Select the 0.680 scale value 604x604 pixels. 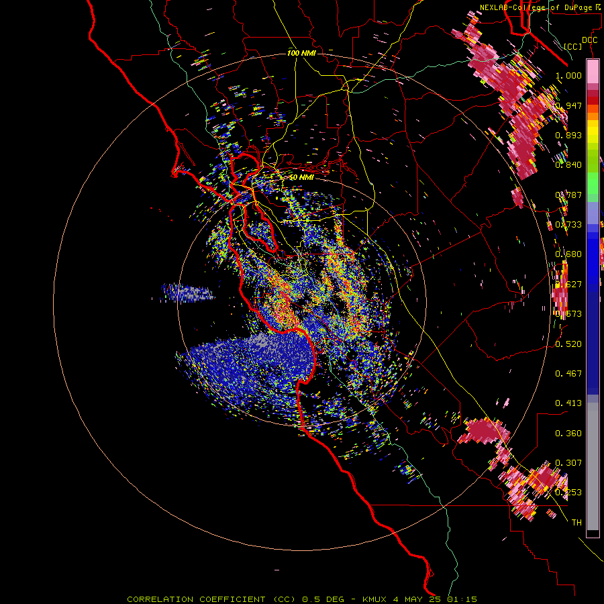click(x=568, y=254)
